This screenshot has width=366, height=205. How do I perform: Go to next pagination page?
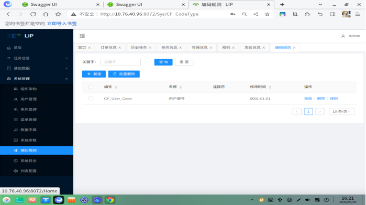point(320,112)
